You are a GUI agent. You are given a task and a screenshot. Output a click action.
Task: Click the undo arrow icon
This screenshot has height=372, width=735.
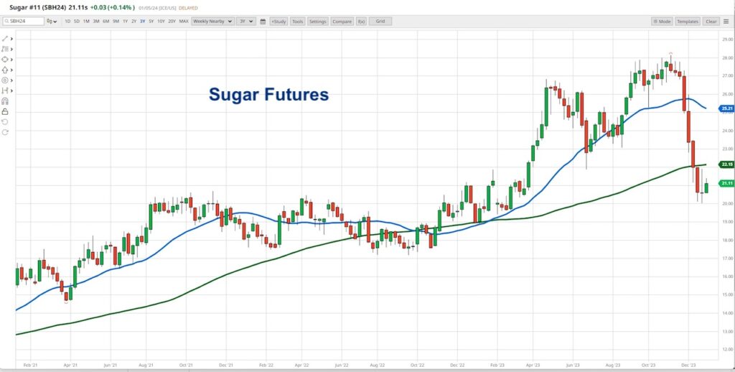(5, 121)
